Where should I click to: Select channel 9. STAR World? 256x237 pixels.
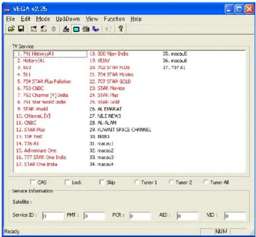click(33, 109)
